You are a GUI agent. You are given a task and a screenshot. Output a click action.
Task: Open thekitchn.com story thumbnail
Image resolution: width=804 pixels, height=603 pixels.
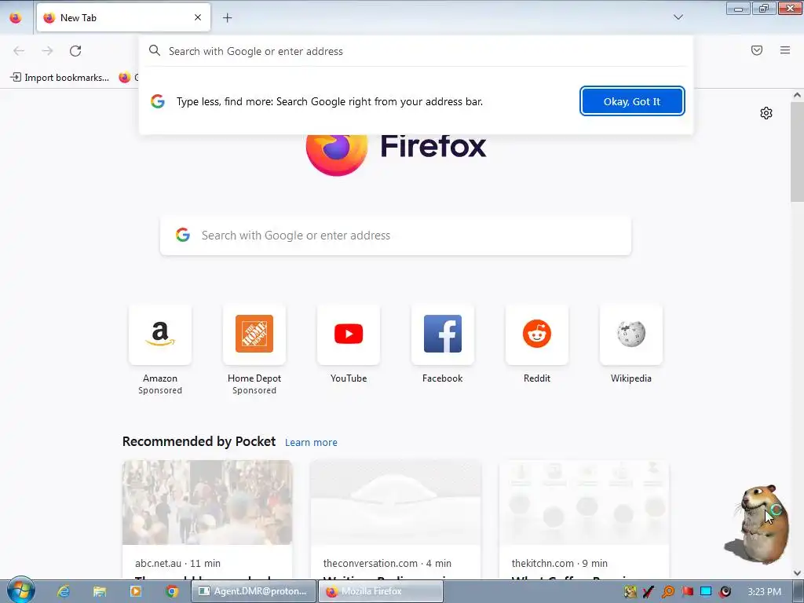[x=584, y=502]
